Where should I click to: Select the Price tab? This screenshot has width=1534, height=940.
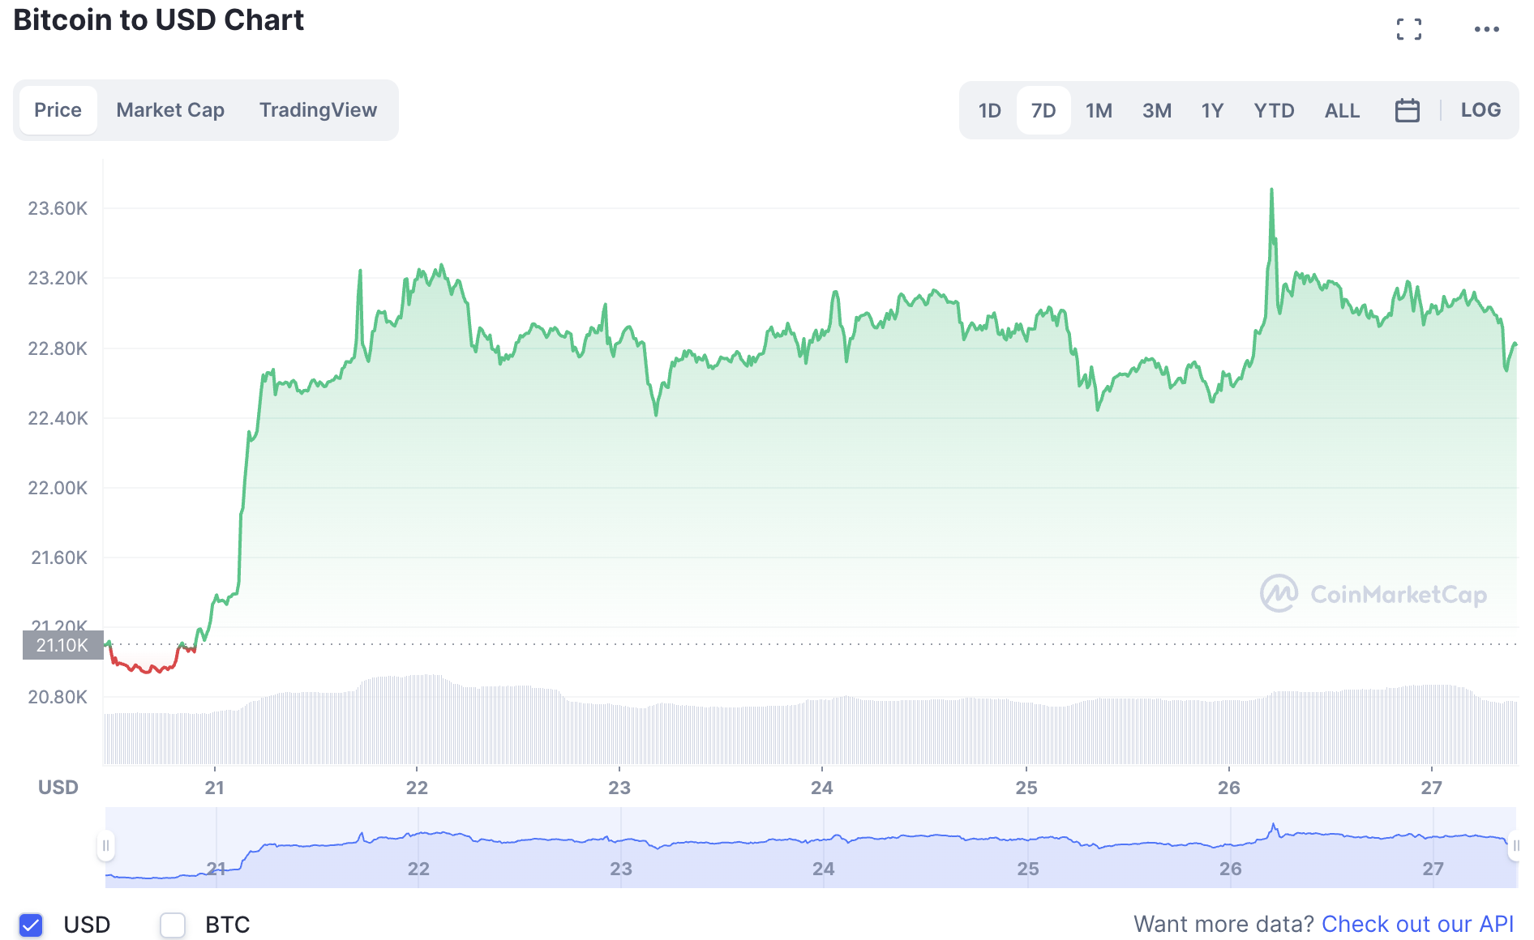pyautogui.click(x=58, y=110)
